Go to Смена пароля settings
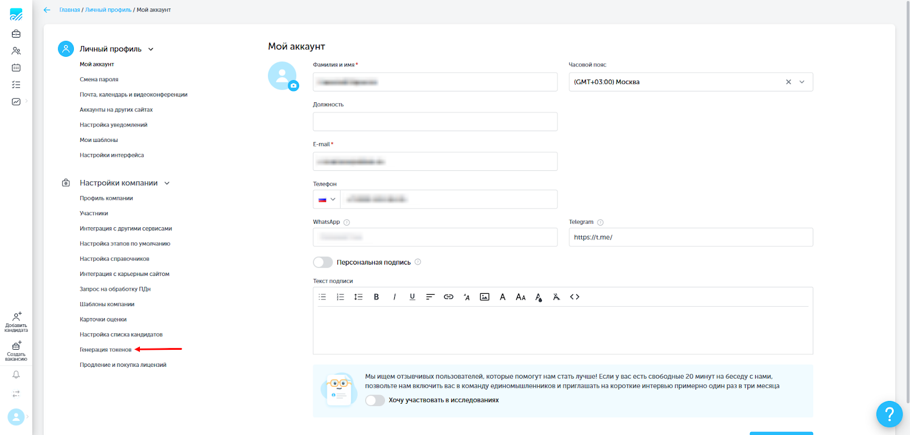 pyautogui.click(x=99, y=80)
